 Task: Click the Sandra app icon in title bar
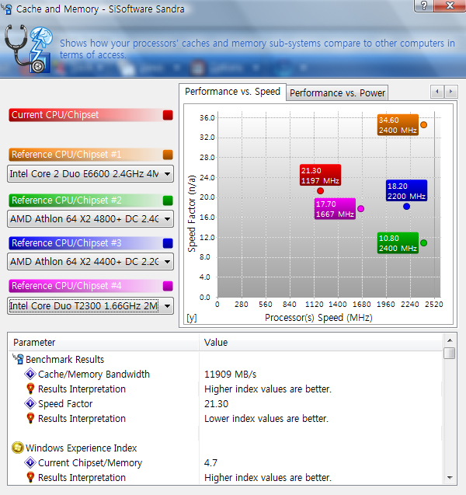(6, 9)
